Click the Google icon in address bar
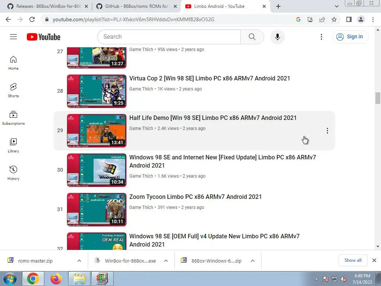The image size is (381, 286). (x=298, y=19)
